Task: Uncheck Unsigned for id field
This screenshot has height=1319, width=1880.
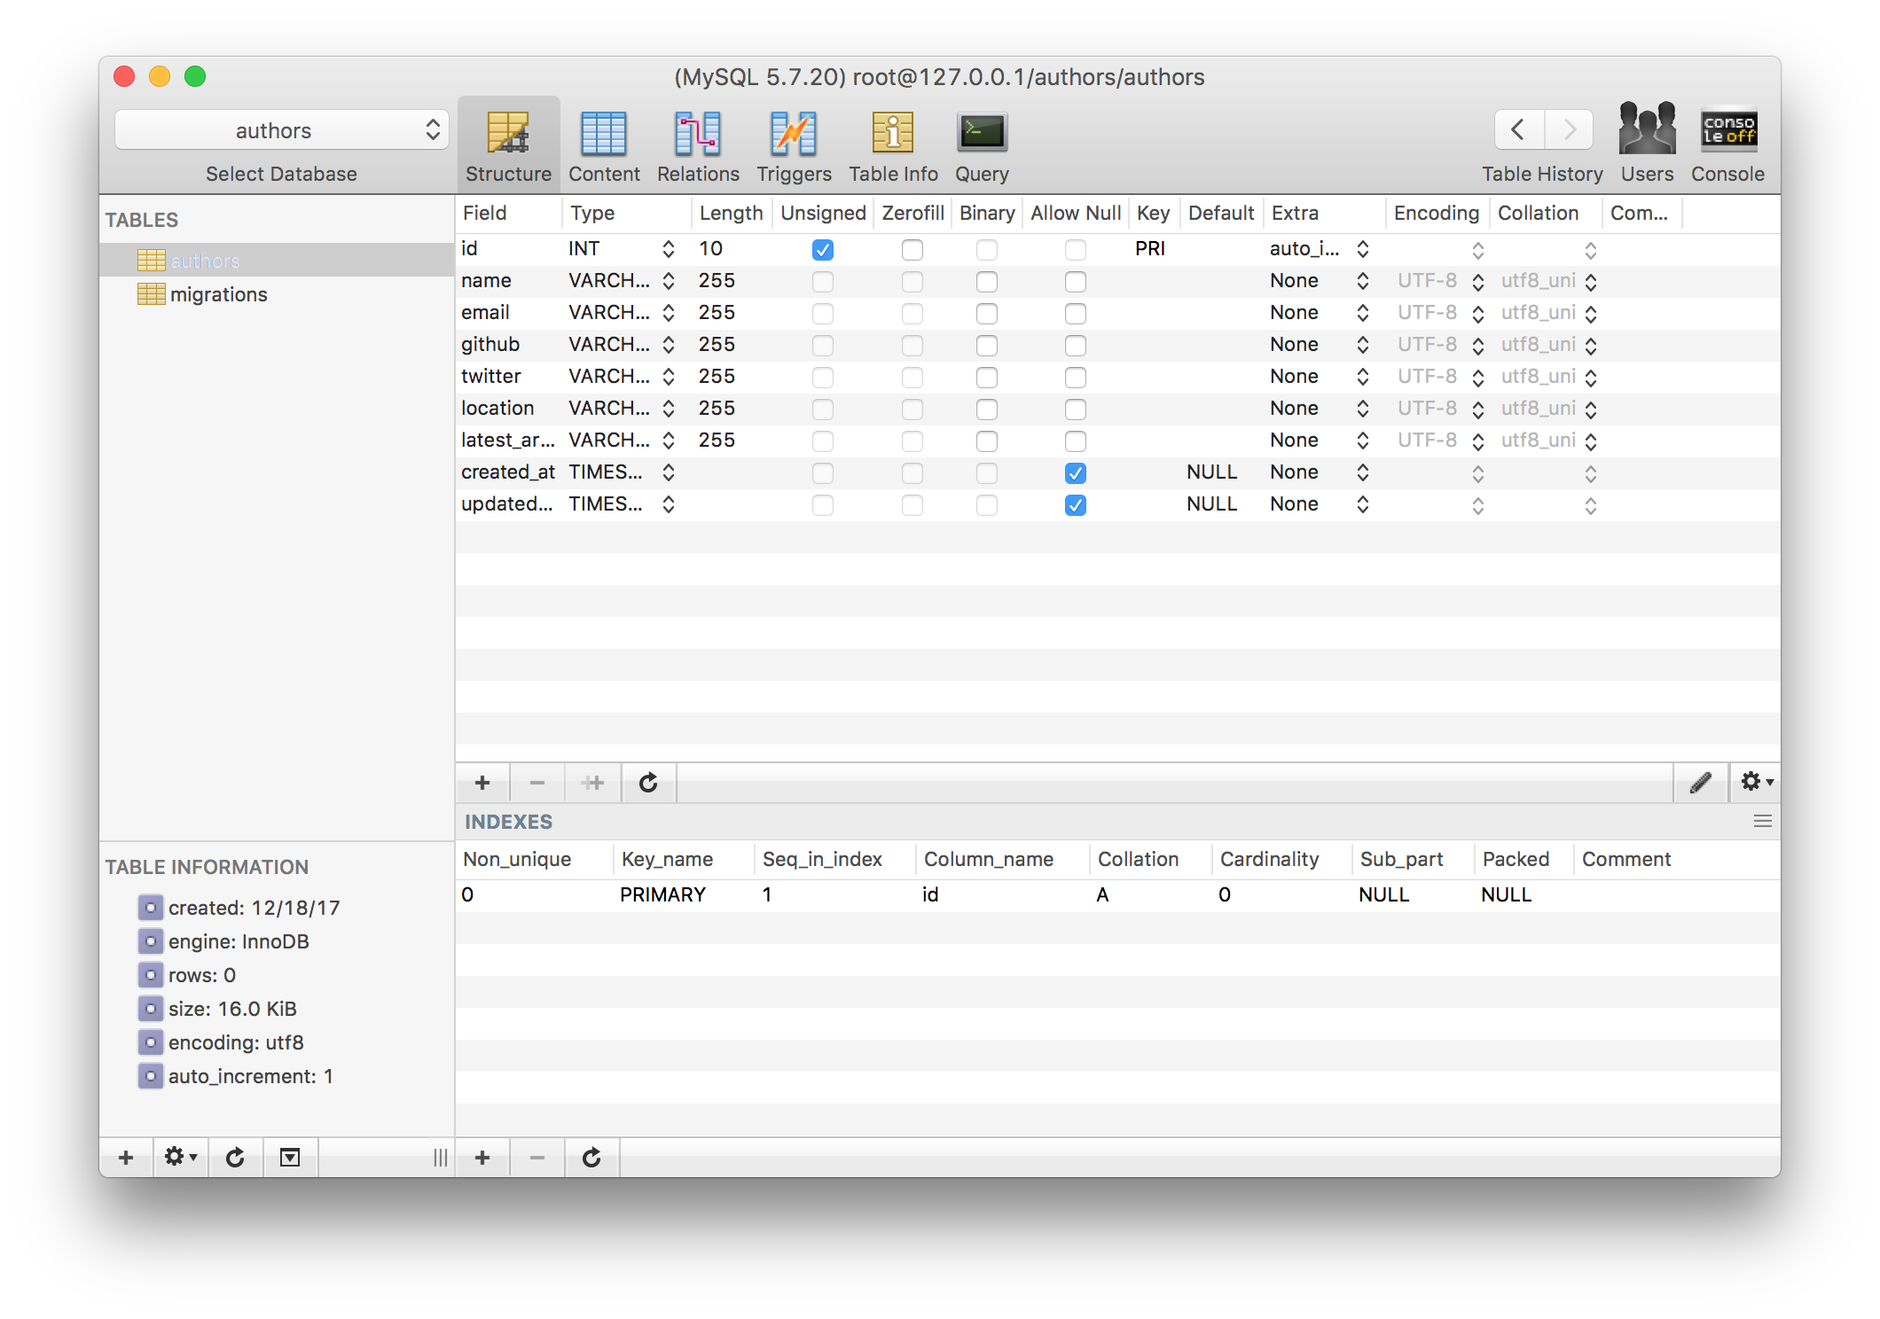Action: click(823, 250)
